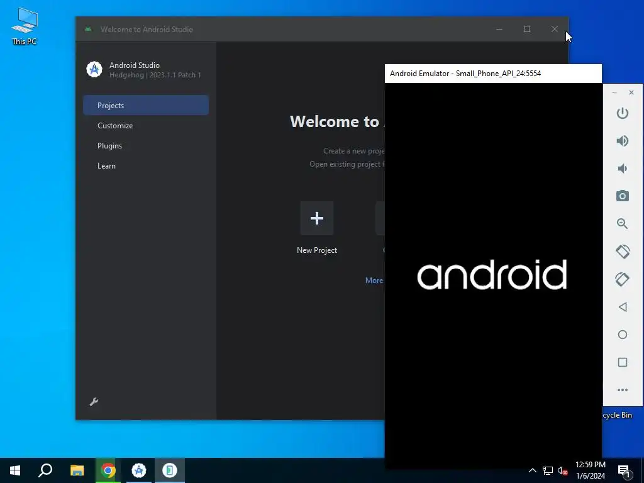Screen dimensions: 644x483
Task: Open emulator extended controls (three dots)
Action: (622, 390)
